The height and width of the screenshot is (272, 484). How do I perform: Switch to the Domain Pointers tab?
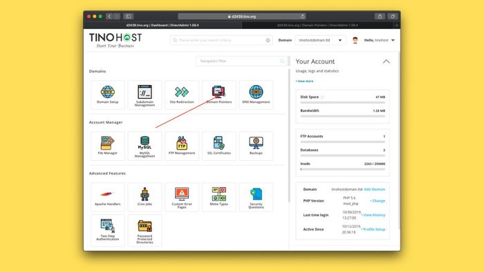[317, 26]
